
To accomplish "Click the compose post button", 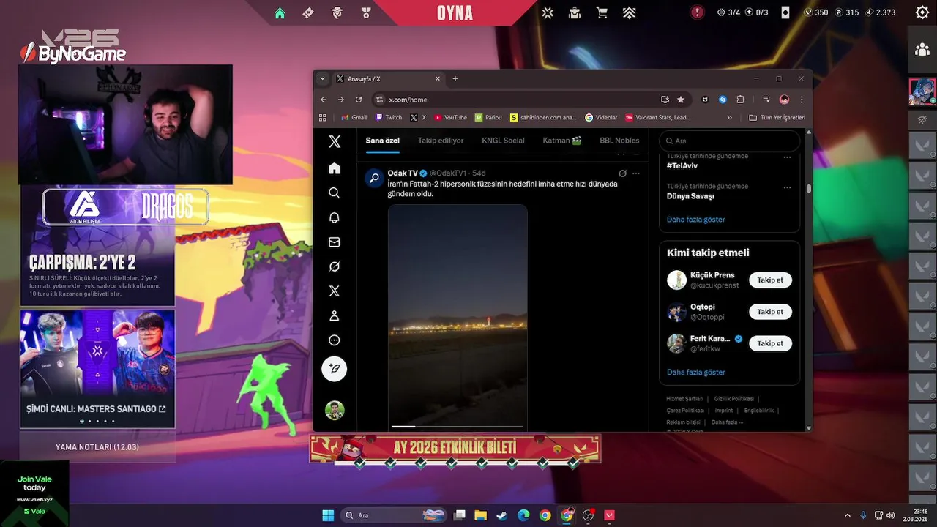I will [x=334, y=369].
